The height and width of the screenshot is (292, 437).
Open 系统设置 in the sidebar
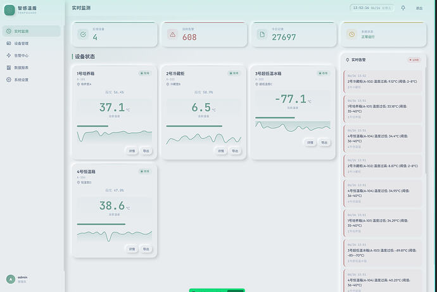(32, 80)
